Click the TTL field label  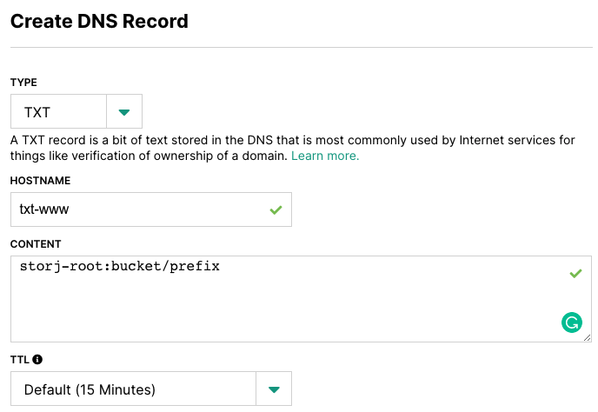[x=20, y=360]
